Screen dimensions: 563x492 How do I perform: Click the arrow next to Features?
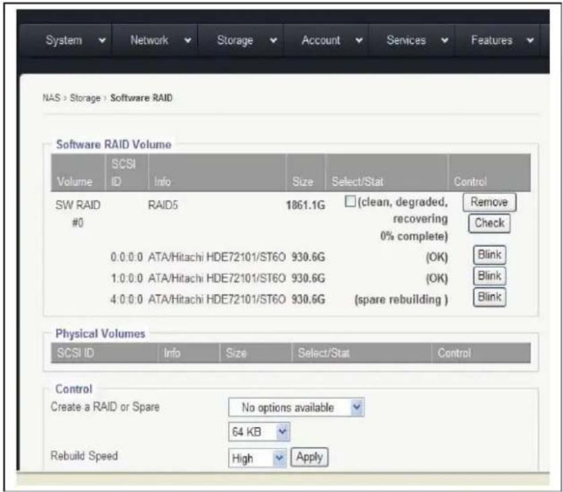(x=530, y=40)
